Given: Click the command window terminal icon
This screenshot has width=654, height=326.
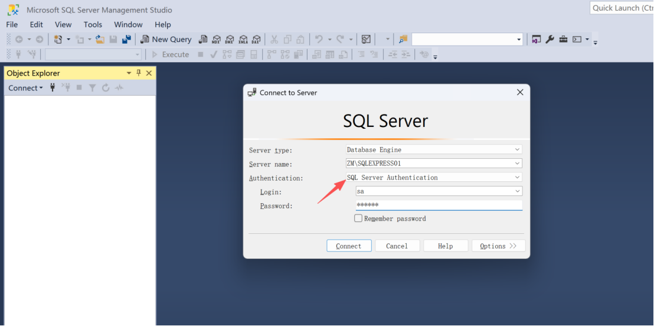Looking at the screenshot, I should click(577, 39).
